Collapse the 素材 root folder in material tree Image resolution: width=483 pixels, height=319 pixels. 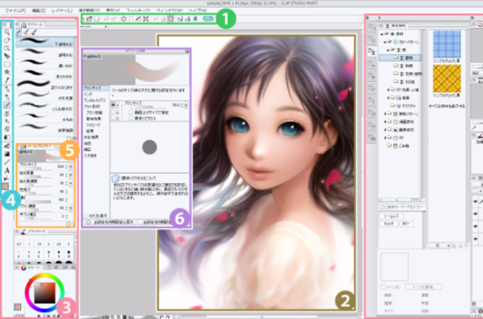(x=382, y=34)
